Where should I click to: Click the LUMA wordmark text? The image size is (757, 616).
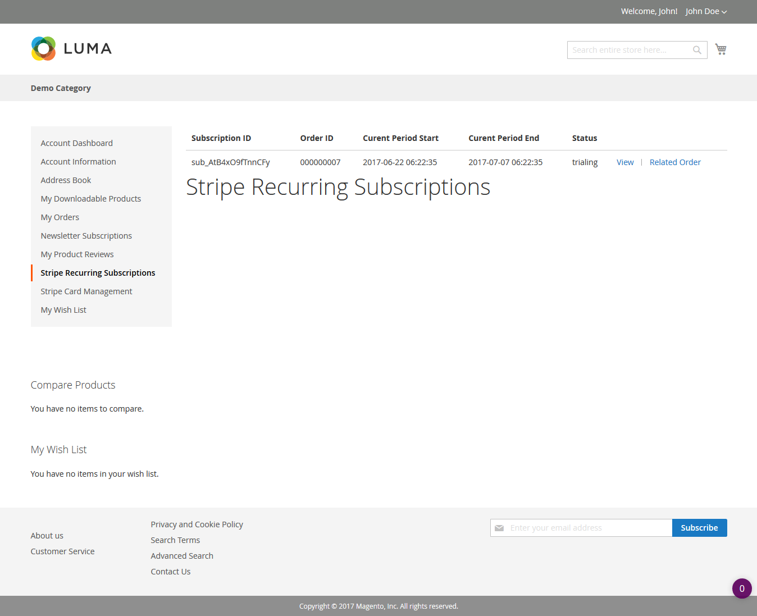88,49
